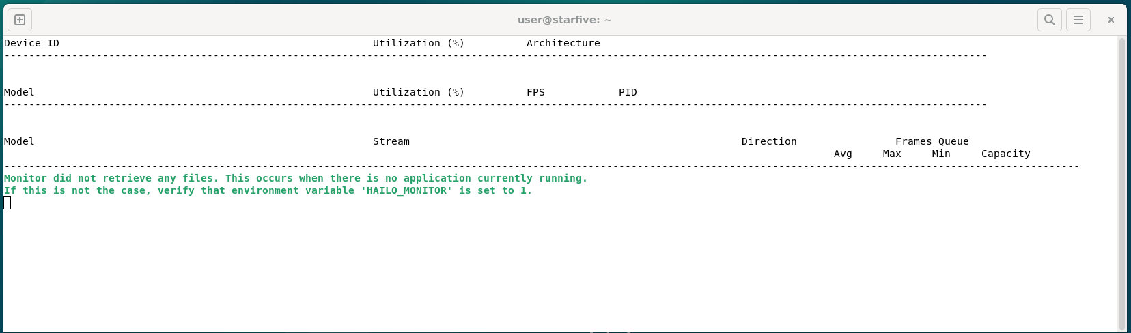The width and height of the screenshot is (1131, 333).
Task: Click the PID column header
Action: pyautogui.click(x=628, y=92)
